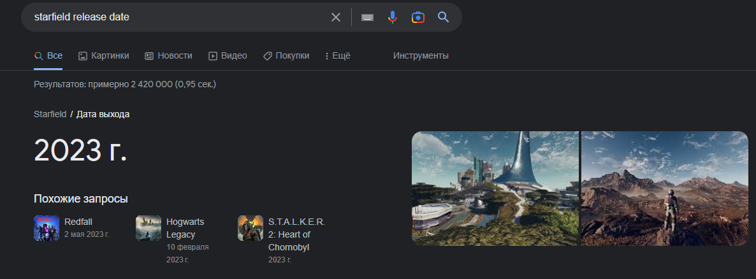Open the Новости tab
The image size is (756, 279).
tap(168, 56)
